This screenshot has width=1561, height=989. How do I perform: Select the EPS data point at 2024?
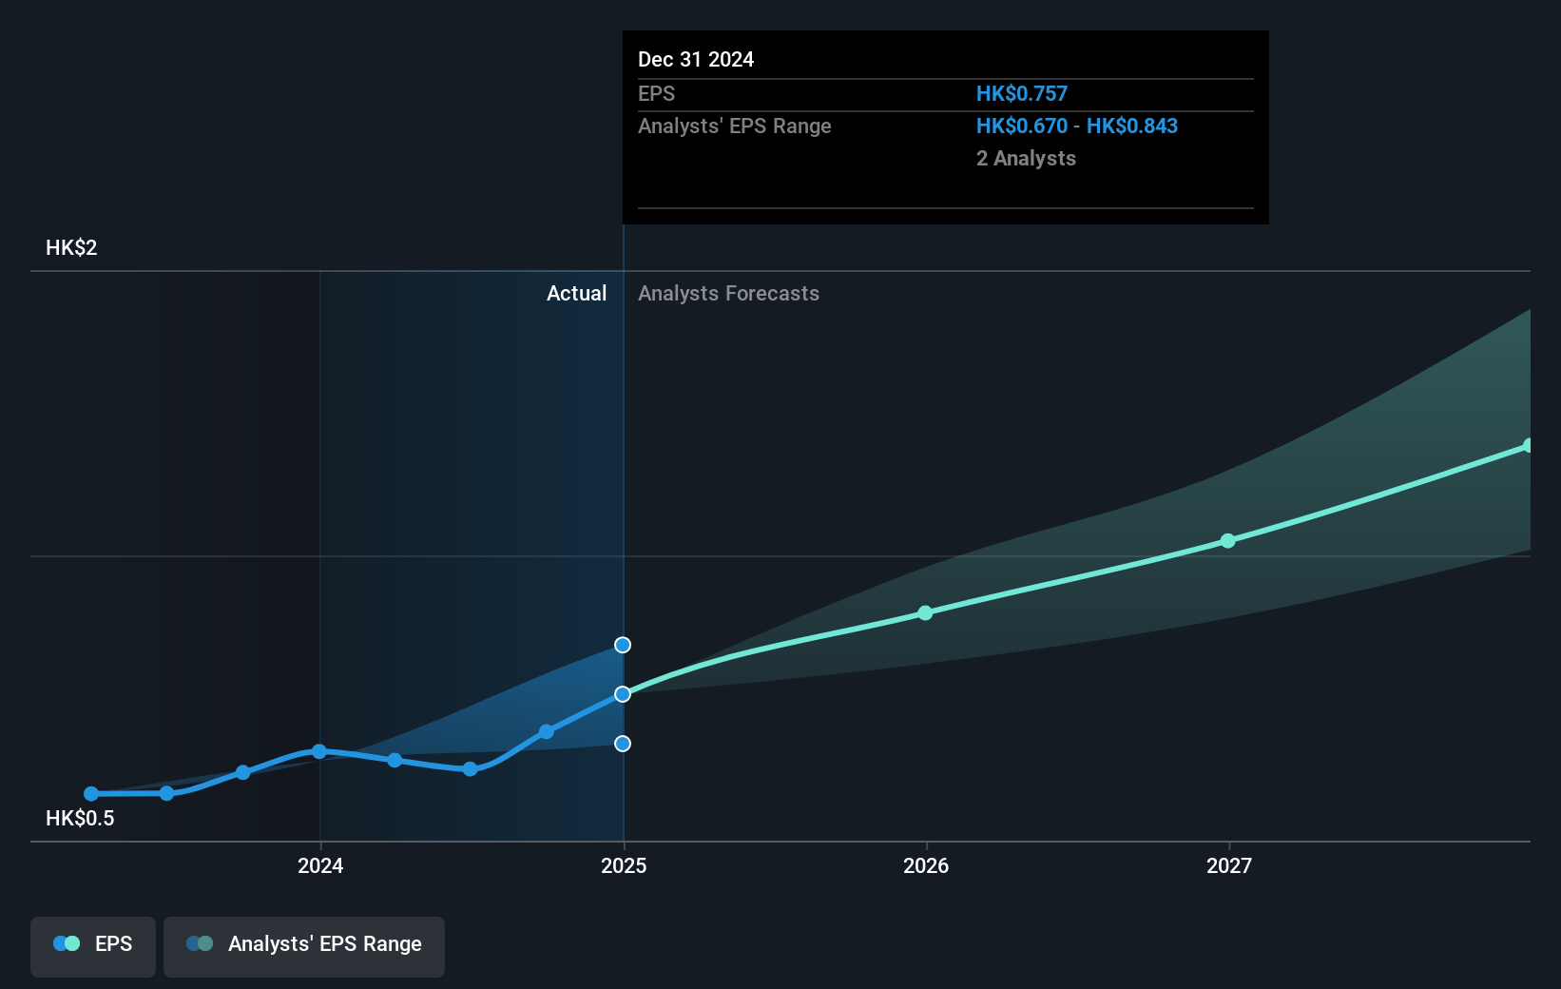coord(319,751)
